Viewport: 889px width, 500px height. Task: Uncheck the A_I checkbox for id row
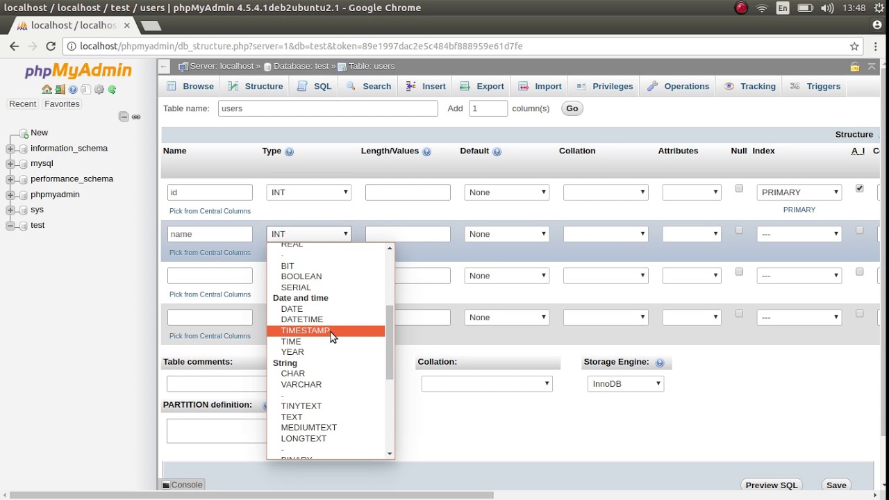coord(859,188)
